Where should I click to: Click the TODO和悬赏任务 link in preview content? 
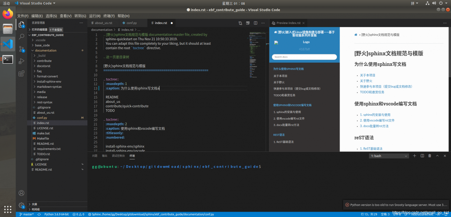pyautogui.click(x=372, y=92)
